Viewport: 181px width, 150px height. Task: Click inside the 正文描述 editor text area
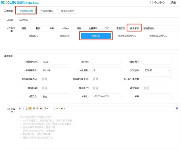tap(98, 130)
